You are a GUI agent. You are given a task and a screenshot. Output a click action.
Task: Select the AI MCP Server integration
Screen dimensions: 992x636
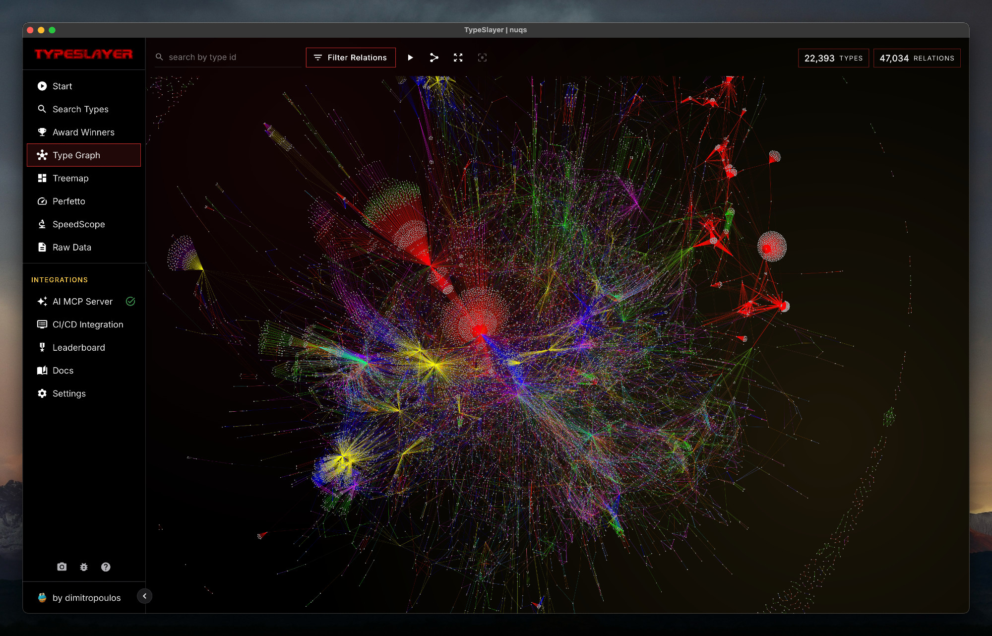pyautogui.click(x=82, y=301)
